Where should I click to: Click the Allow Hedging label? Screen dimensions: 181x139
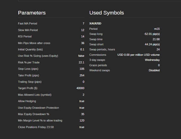point(27,101)
